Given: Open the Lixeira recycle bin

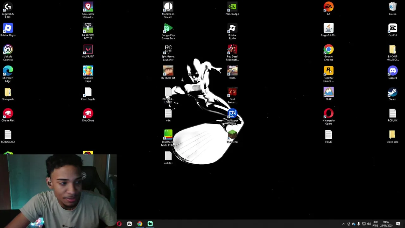Looking at the screenshot, I should tap(393, 8).
